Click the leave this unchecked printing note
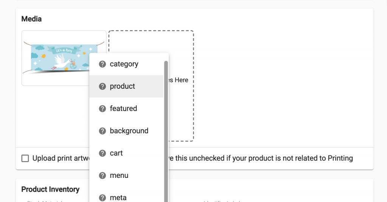387x202 pixels. click(261, 158)
